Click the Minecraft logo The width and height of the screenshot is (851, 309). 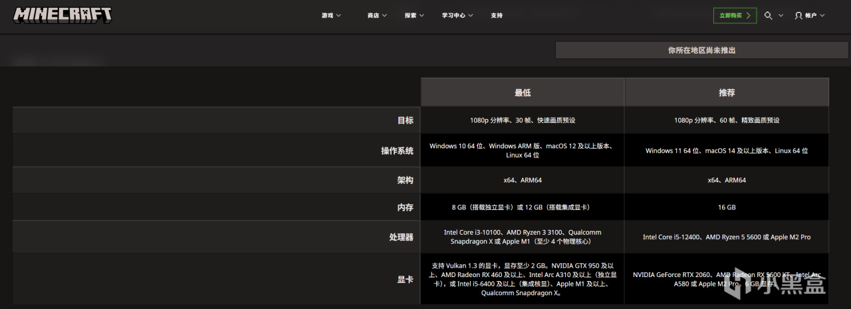pos(62,15)
